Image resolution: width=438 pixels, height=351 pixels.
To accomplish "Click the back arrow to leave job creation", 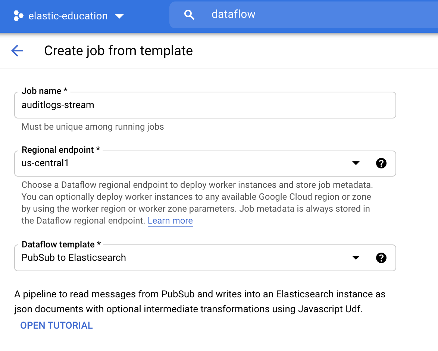I will click(17, 50).
